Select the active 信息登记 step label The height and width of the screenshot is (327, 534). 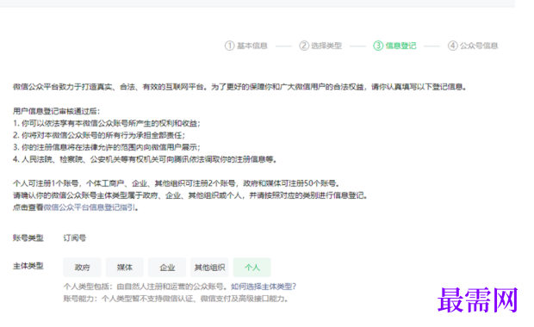400,46
